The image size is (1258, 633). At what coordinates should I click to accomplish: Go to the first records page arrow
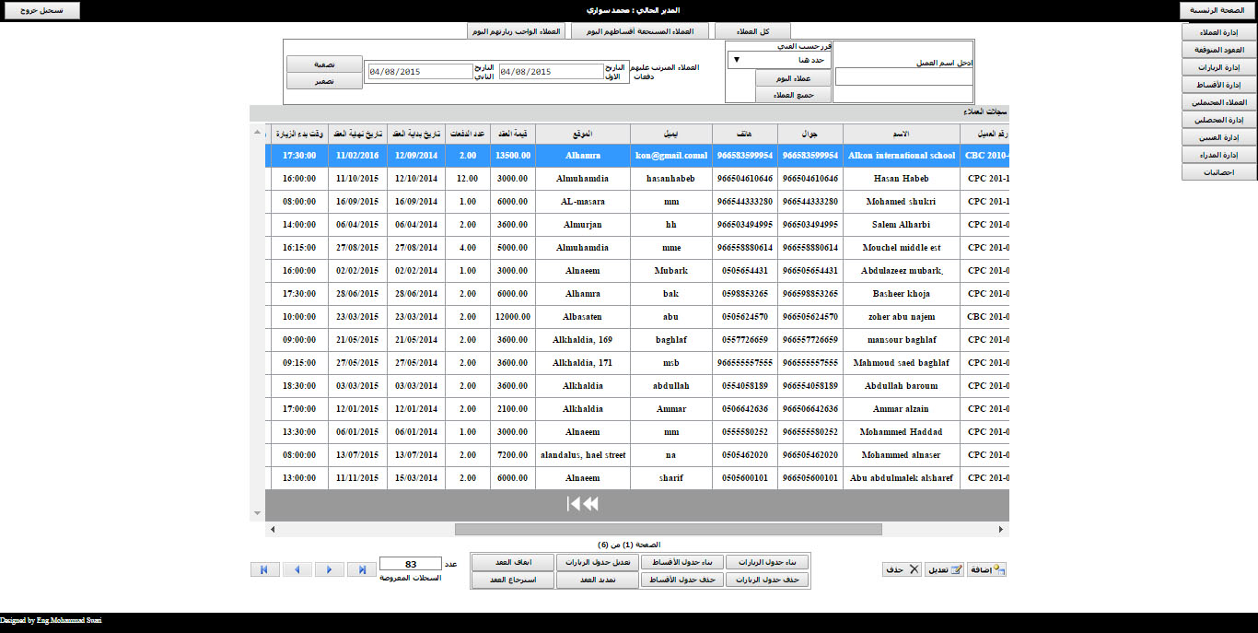(x=264, y=570)
